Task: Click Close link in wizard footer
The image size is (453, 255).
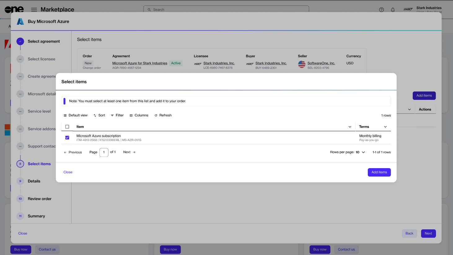Action: [23, 233]
